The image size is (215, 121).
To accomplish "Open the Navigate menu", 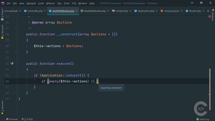I will [x=31, y=3].
